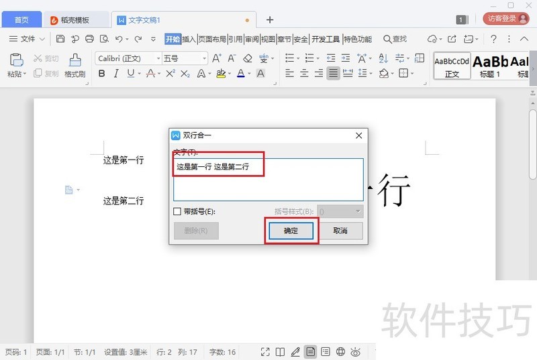Toggle Bold formatting

pos(102,73)
